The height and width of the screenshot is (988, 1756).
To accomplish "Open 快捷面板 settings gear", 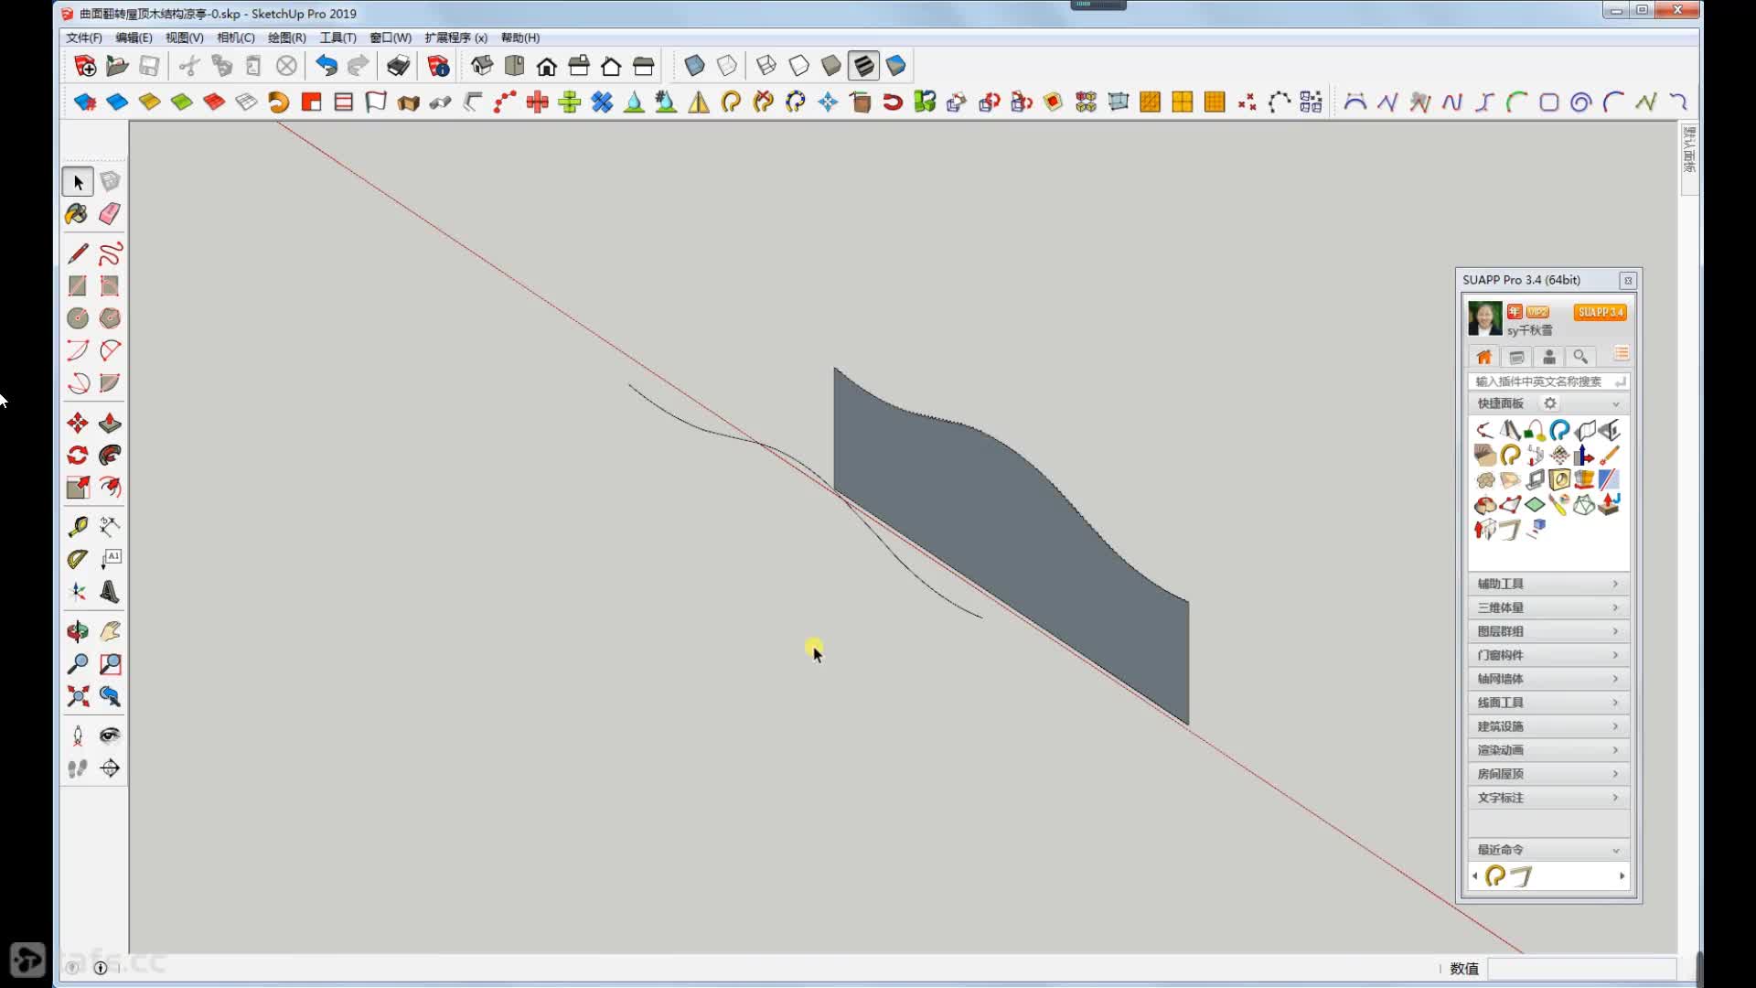I will click(1549, 403).
